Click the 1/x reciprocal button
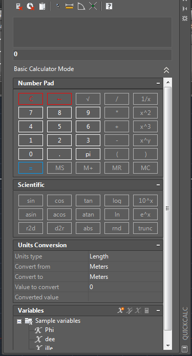The width and height of the screenshot is (192, 356). pyautogui.click(x=145, y=99)
